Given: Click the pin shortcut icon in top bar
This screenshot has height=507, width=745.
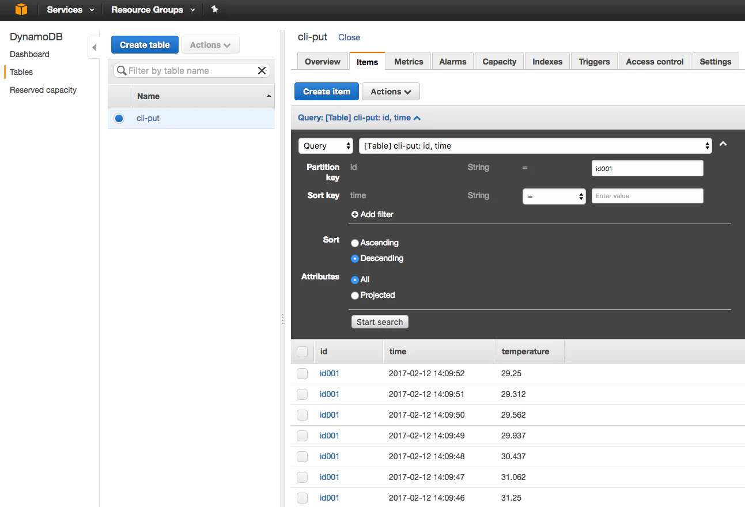Looking at the screenshot, I should click(x=215, y=9).
